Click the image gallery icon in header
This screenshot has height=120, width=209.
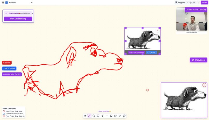click(194, 3)
